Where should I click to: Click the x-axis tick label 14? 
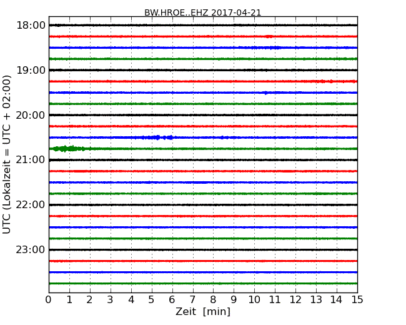pyautogui.click(x=337, y=300)
